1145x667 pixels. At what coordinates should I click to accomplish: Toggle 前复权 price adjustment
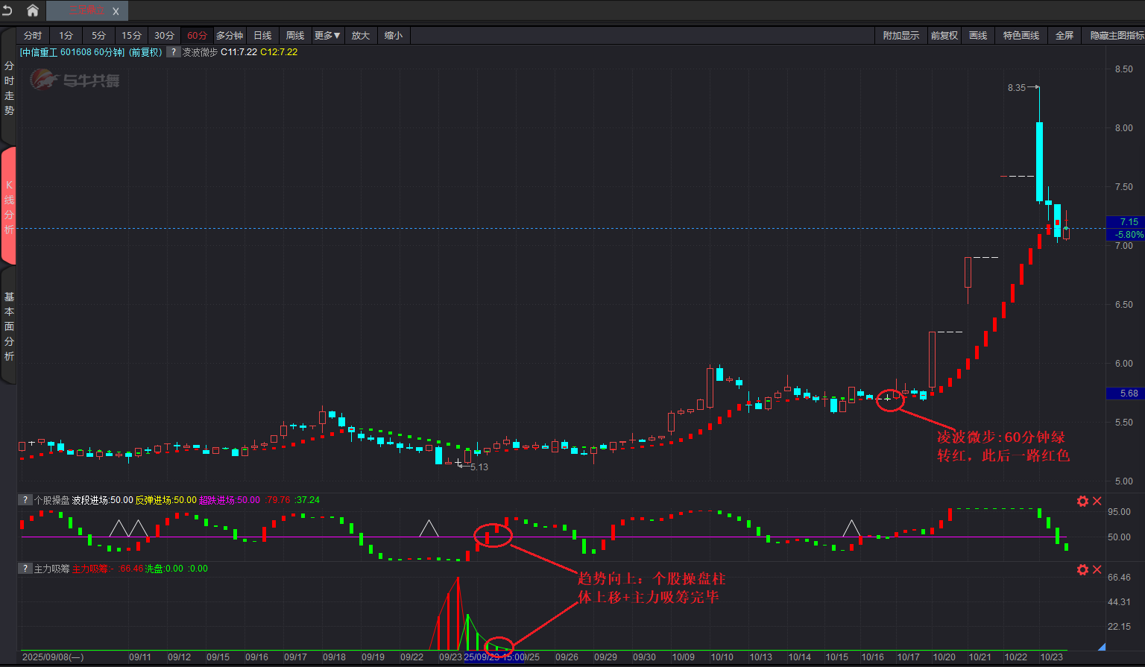point(944,36)
